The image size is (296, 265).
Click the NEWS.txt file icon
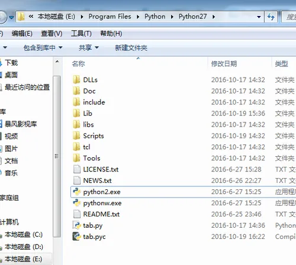pos(76,180)
